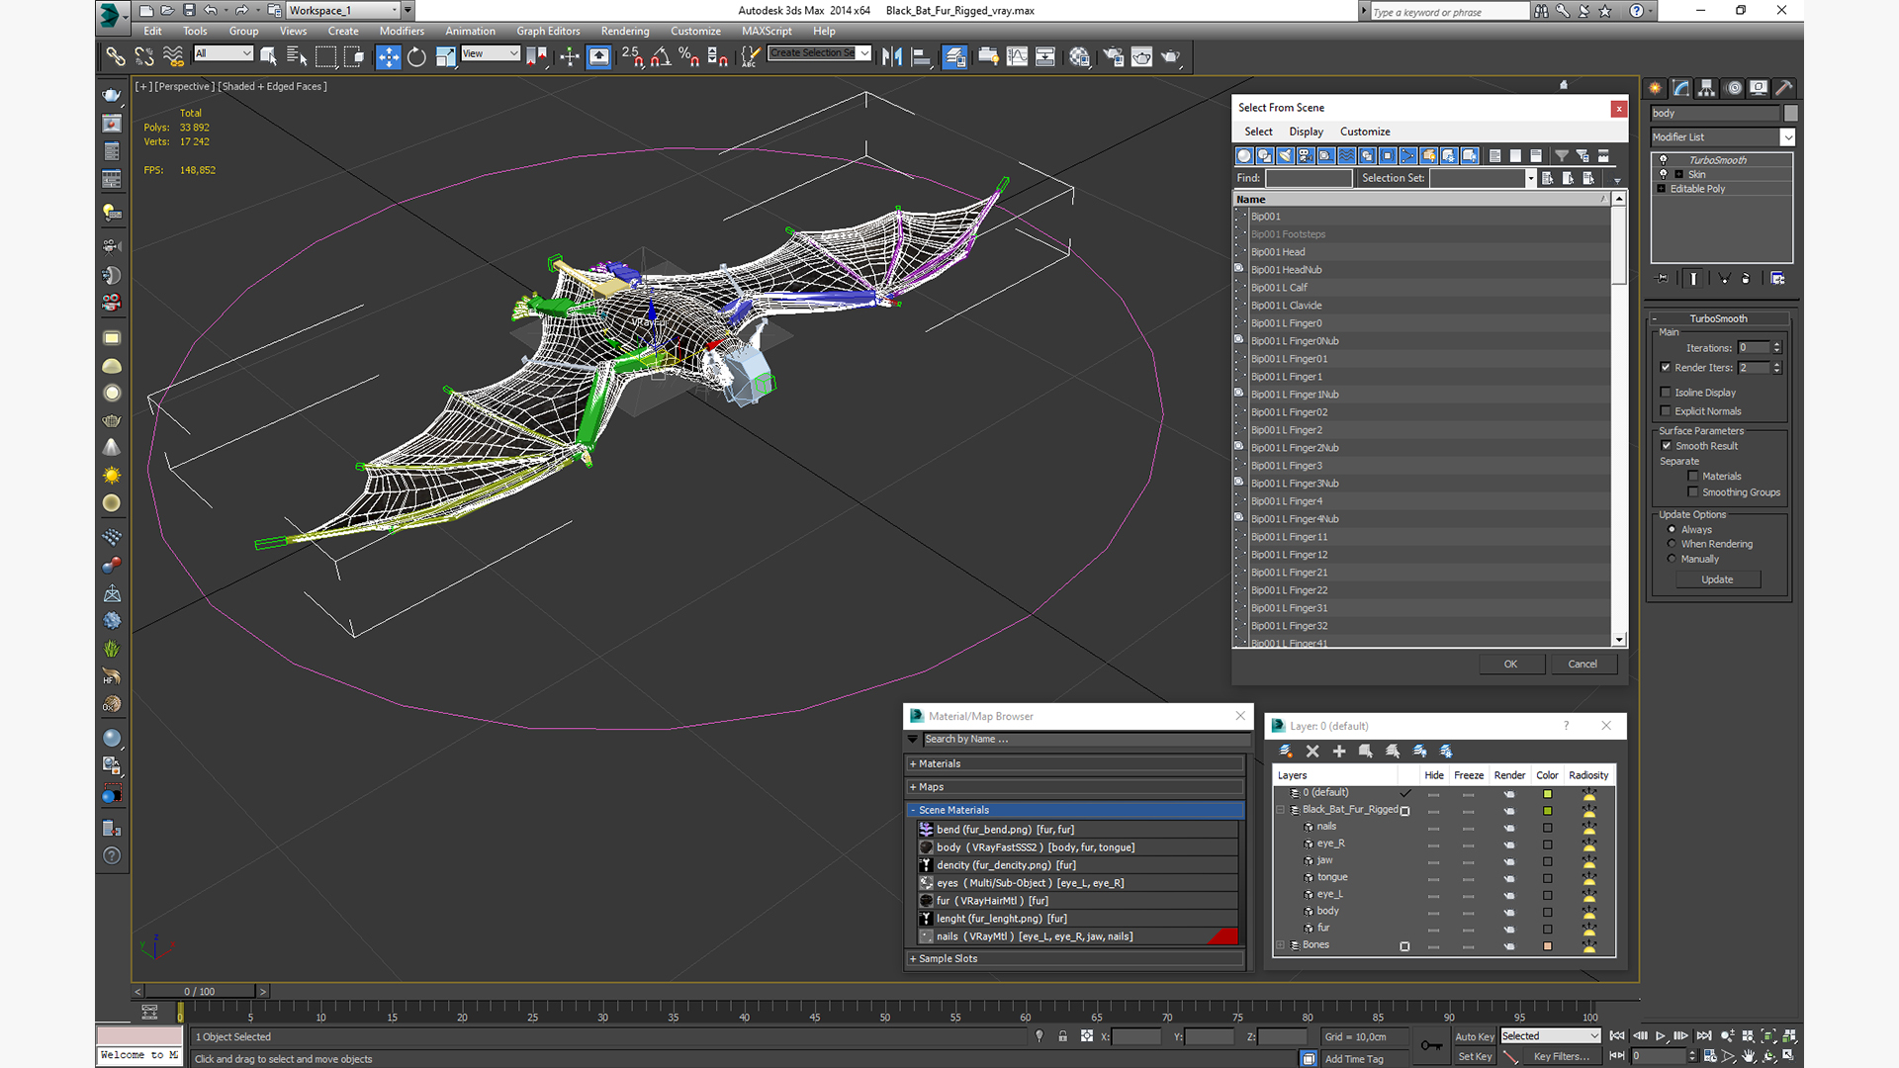Open the Display menu in Select From Scene

1306,132
